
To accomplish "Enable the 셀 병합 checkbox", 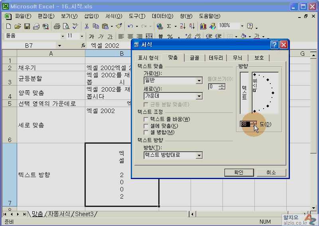I will pyautogui.click(x=146, y=132).
